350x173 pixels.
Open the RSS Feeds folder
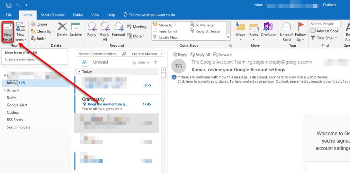coord(15,120)
